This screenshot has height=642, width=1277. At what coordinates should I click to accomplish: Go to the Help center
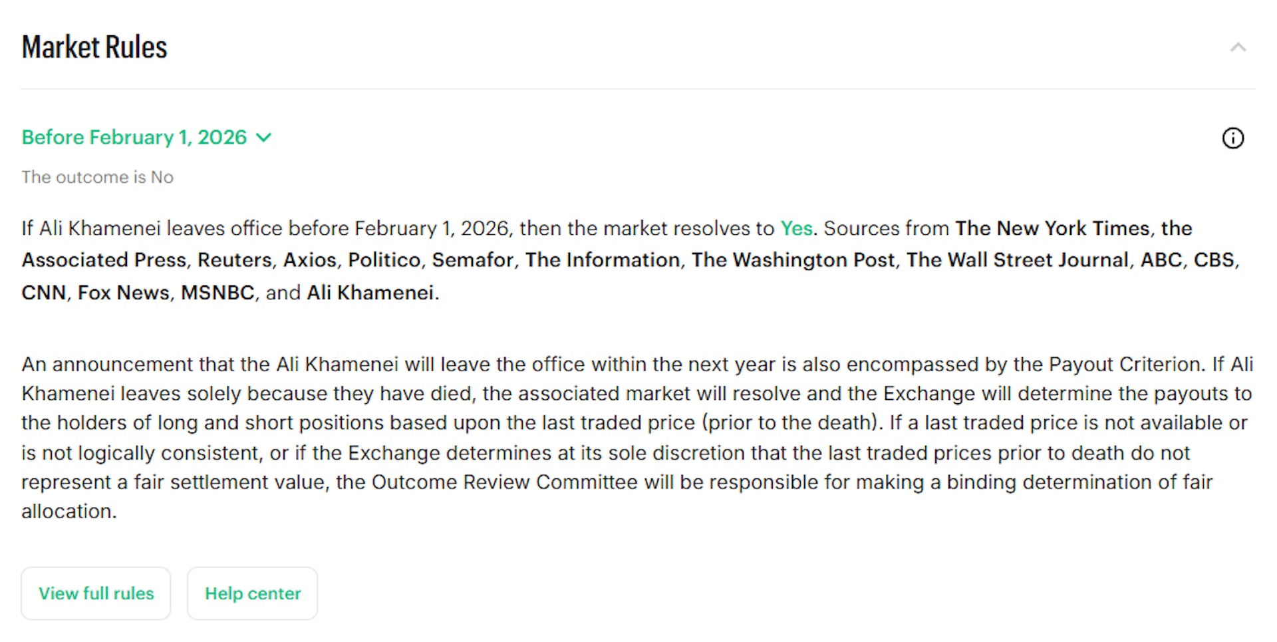coord(252,593)
